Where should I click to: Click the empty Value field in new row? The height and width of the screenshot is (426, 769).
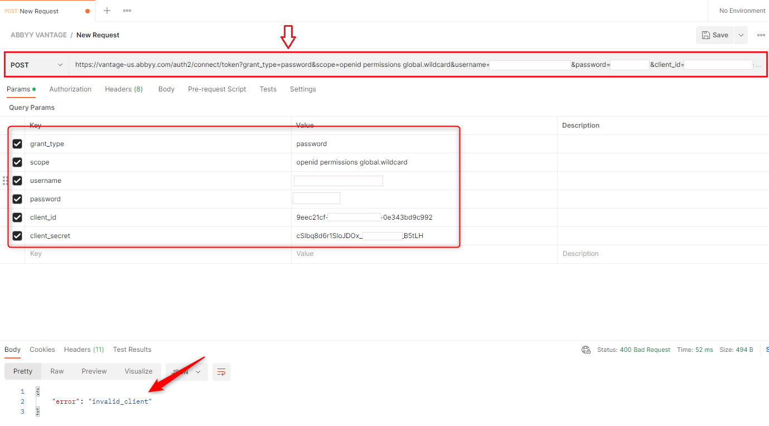pyautogui.click(x=424, y=254)
